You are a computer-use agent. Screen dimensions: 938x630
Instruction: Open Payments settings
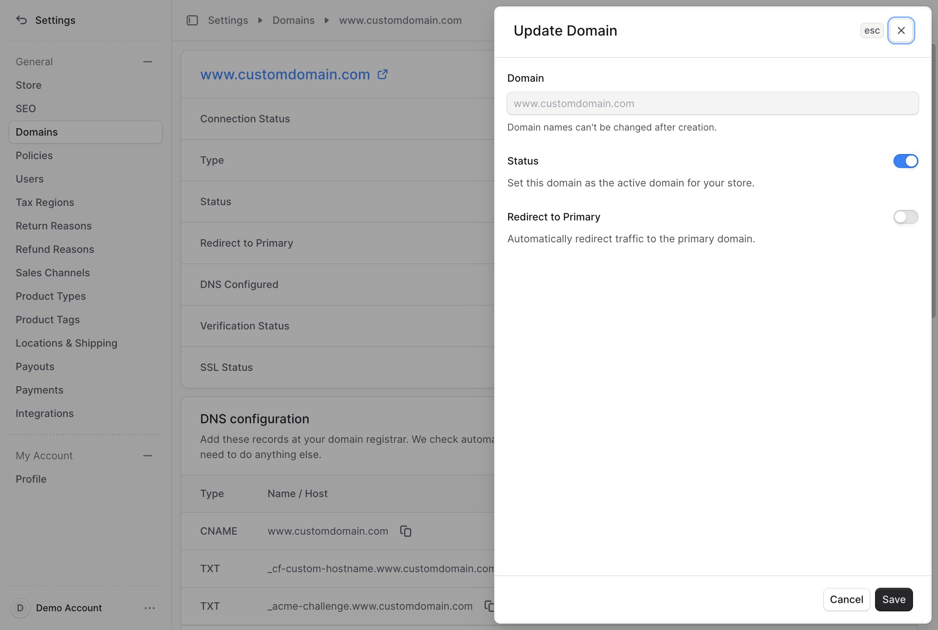[86, 390]
